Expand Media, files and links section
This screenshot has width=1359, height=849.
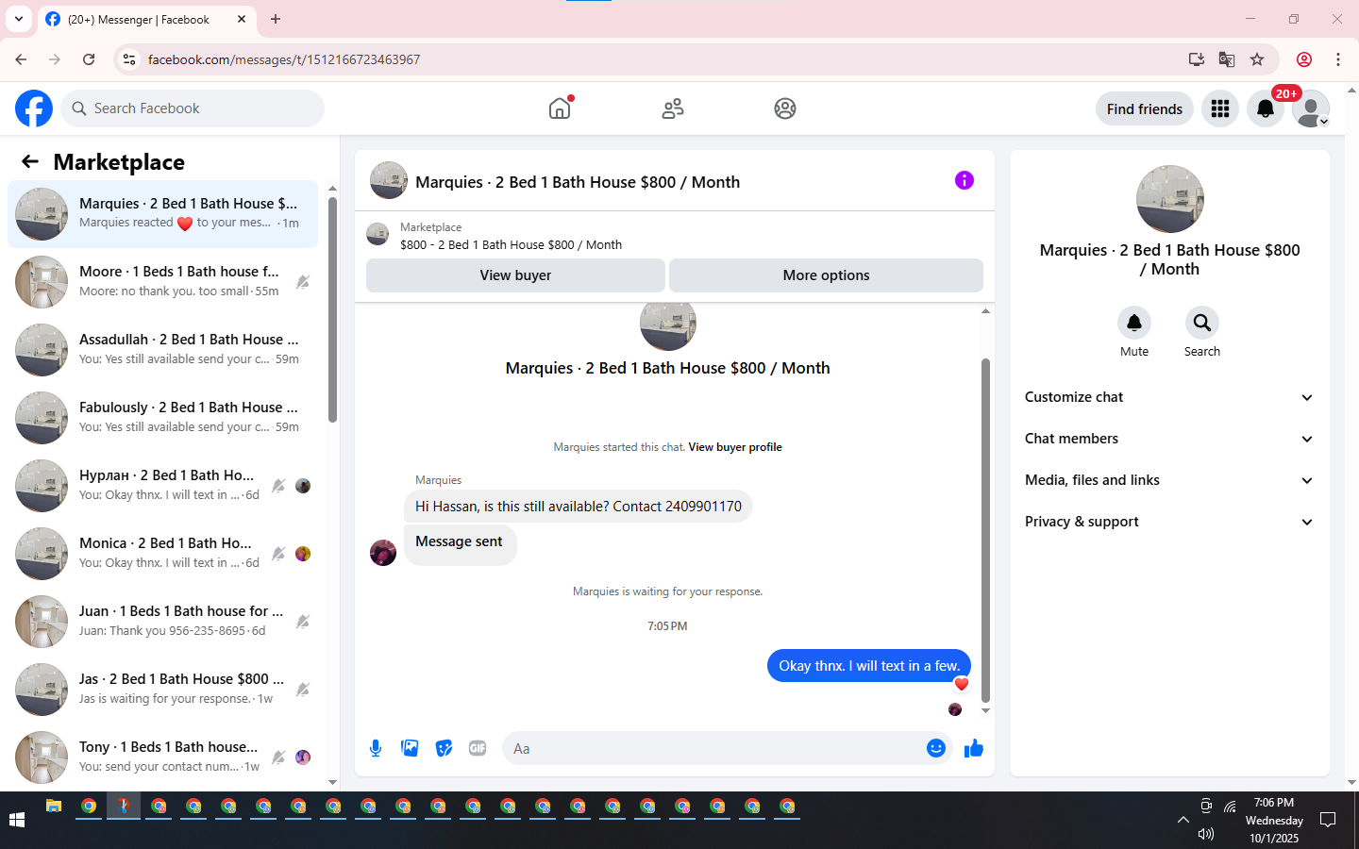click(x=1169, y=480)
